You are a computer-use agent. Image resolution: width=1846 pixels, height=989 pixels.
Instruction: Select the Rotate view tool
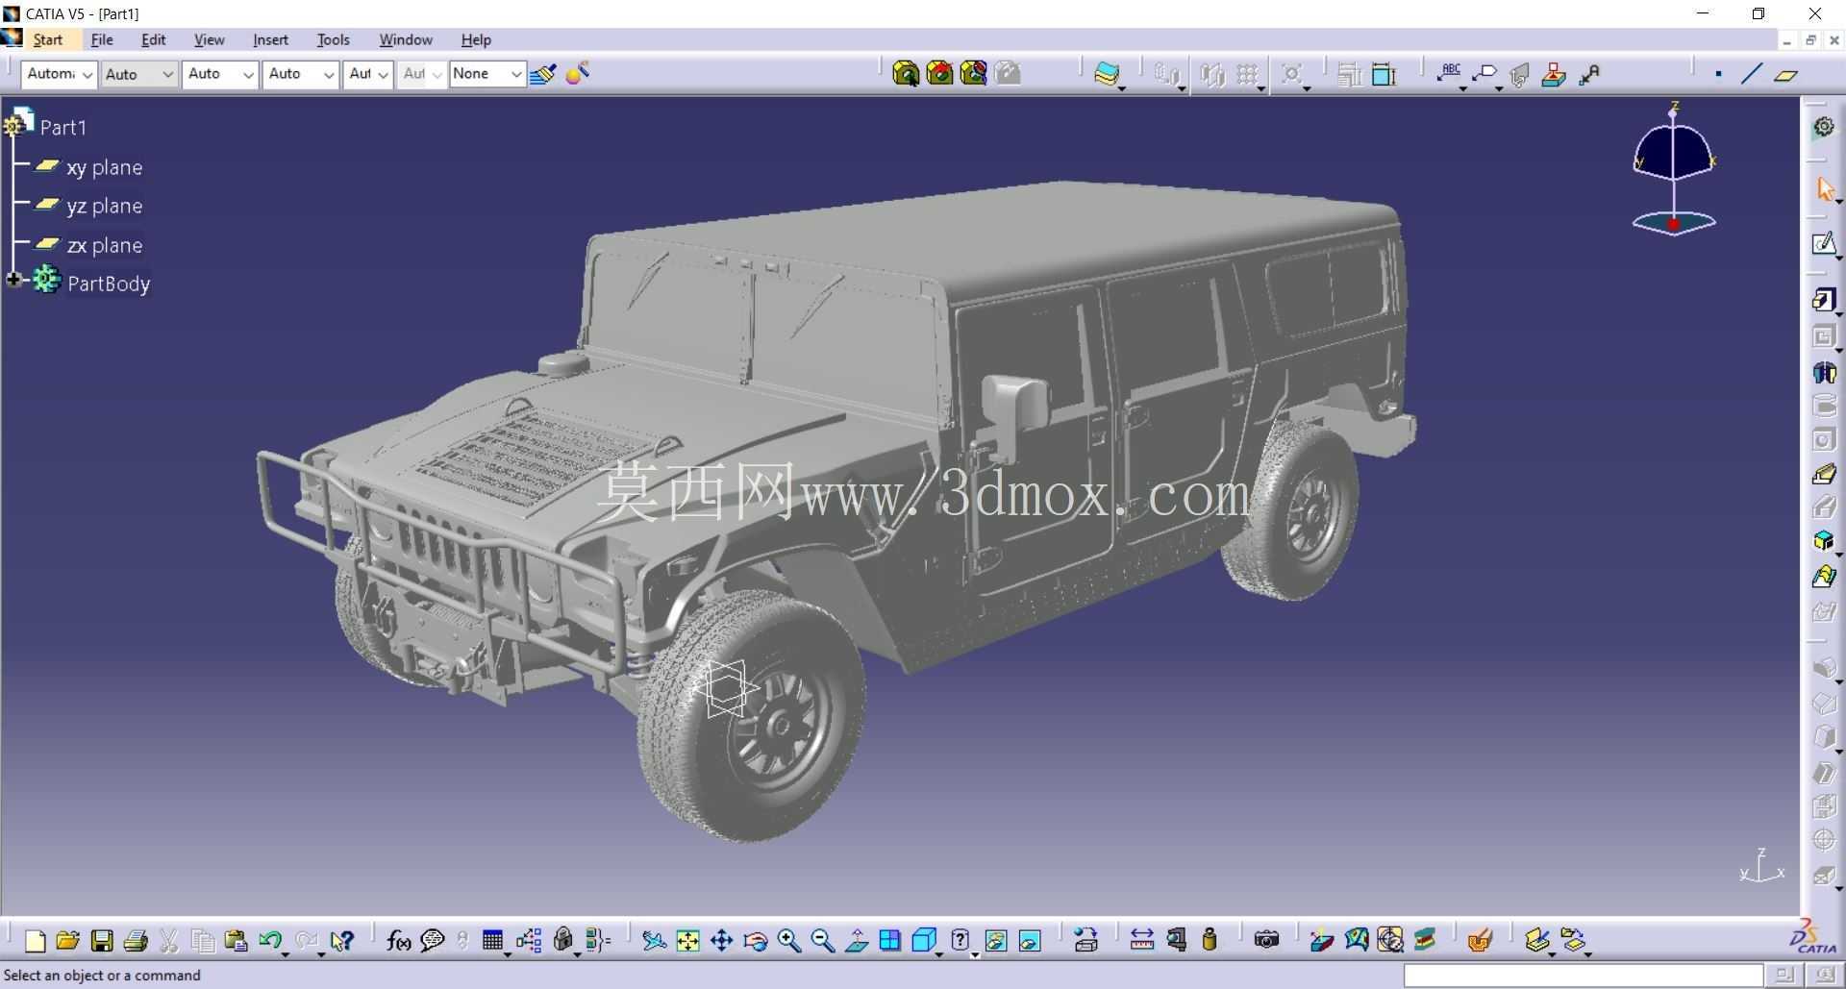pos(755,940)
